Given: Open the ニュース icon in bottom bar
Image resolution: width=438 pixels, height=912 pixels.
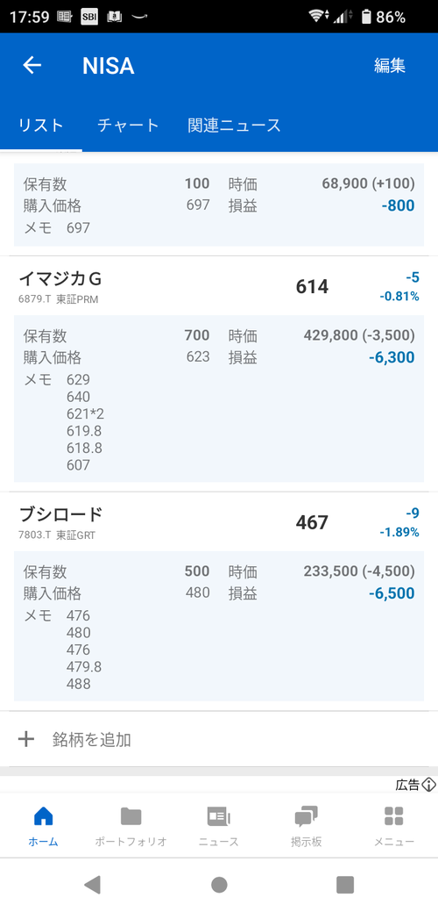Looking at the screenshot, I should [x=219, y=816].
